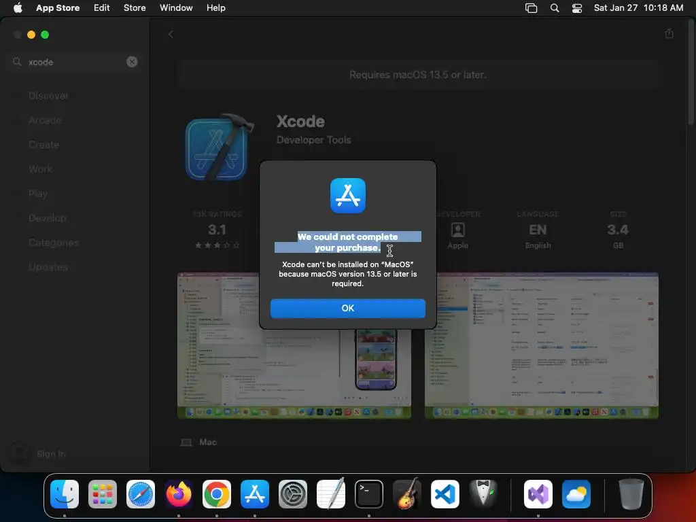Click the EN language value
696x522 pixels.
point(538,230)
